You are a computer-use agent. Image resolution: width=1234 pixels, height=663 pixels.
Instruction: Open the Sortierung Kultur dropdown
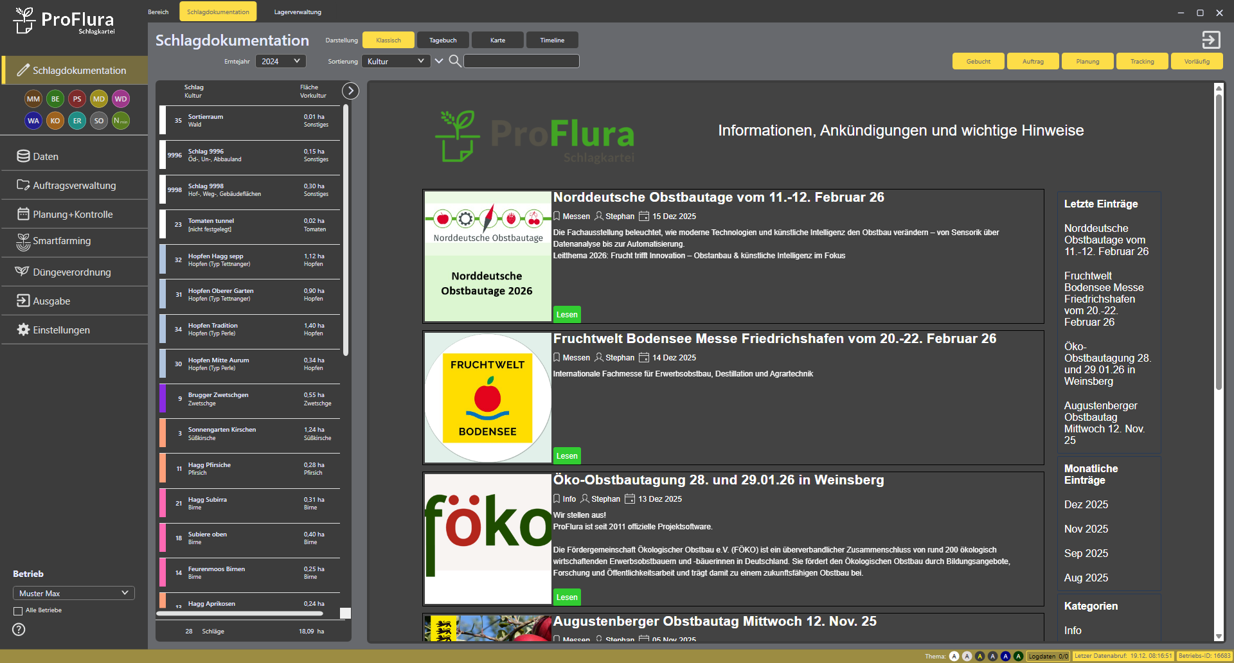pyautogui.click(x=395, y=62)
